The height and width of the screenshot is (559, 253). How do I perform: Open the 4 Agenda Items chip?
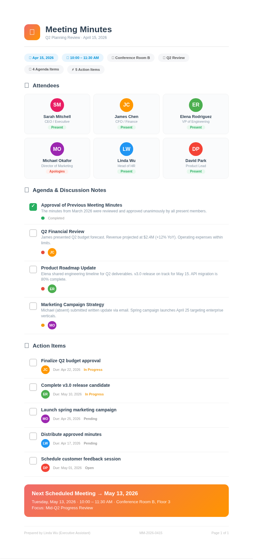(x=44, y=69)
